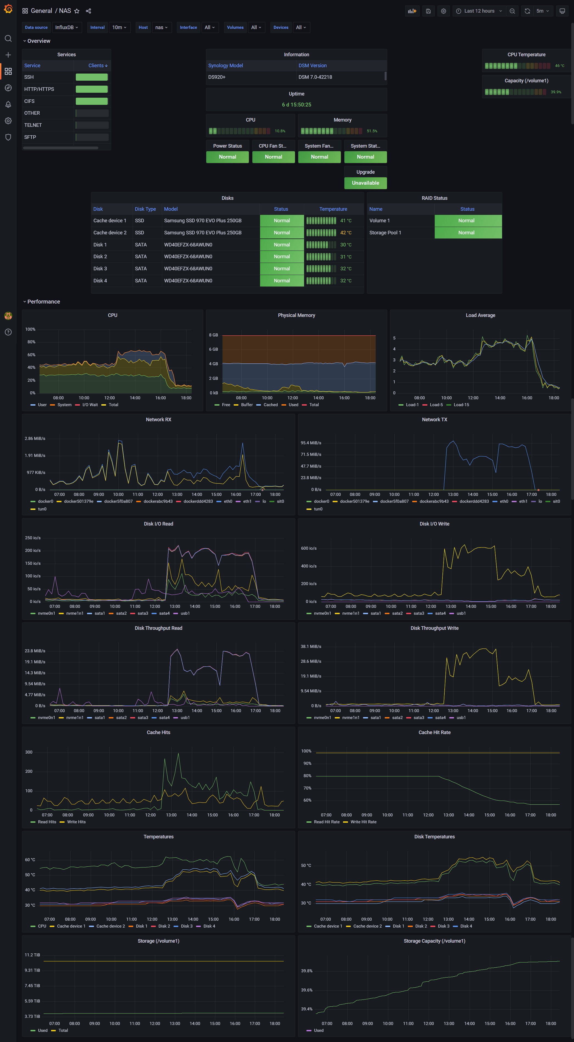
Task: Sort Services table by Service column
Action: point(32,66)
